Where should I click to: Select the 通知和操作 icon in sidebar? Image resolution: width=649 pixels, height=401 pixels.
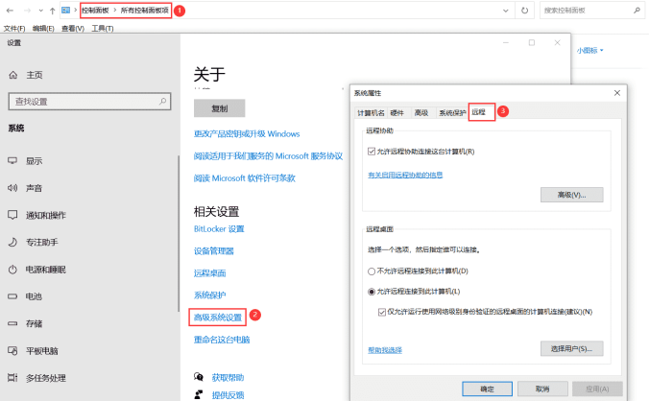pyautogui.click(x=12, y=215)
